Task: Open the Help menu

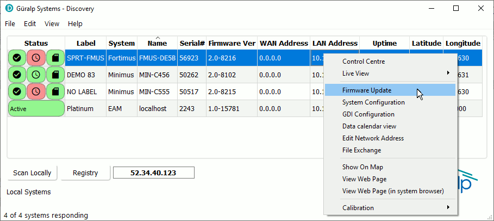Action: [76, 24]
